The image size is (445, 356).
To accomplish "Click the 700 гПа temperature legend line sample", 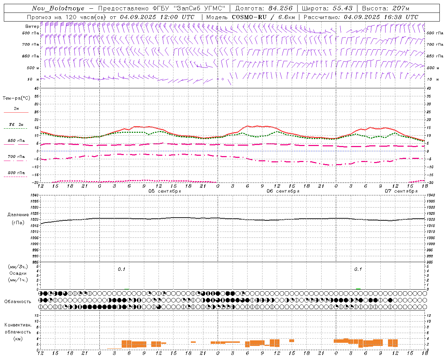I will (x=15, y=161).
